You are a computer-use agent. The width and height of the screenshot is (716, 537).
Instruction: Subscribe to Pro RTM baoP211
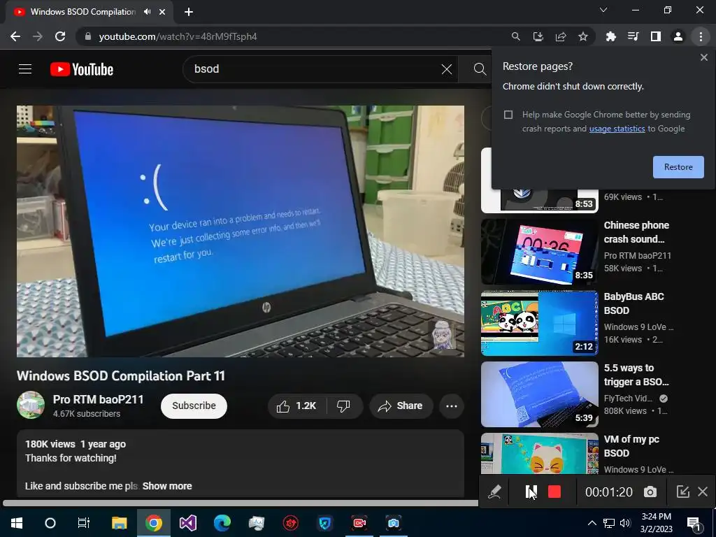click(194, 406)
